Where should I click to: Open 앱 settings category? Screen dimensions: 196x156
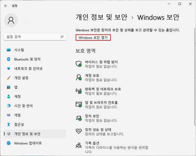[x=35, y=87]
